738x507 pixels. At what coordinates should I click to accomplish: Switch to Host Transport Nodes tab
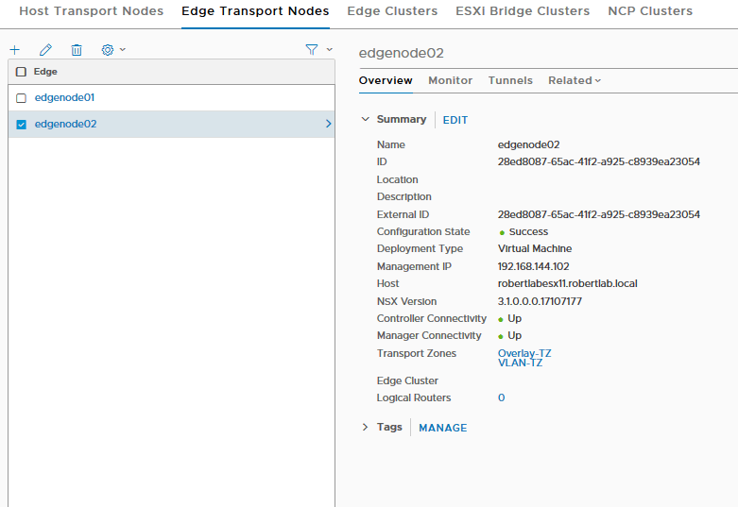click(91, 11)
